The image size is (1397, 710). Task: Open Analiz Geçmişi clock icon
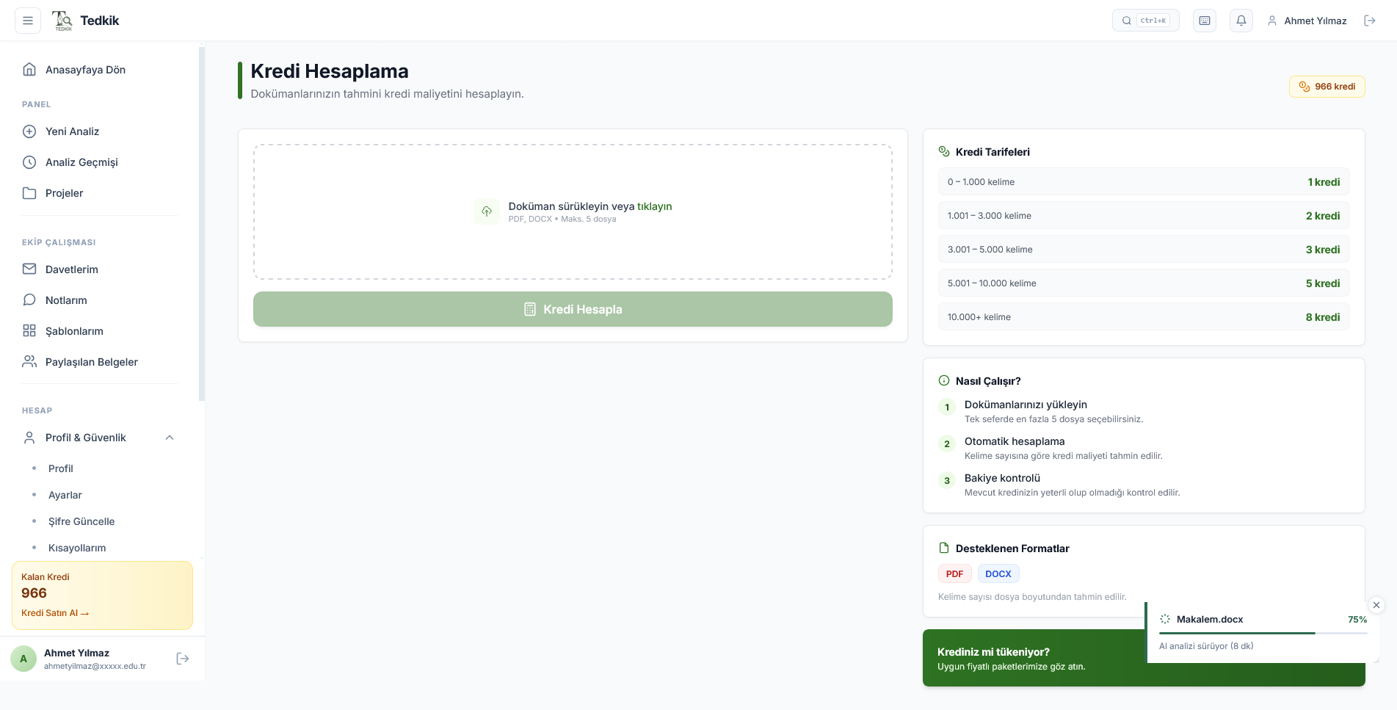pyautogui.click(x=29, y=162)
